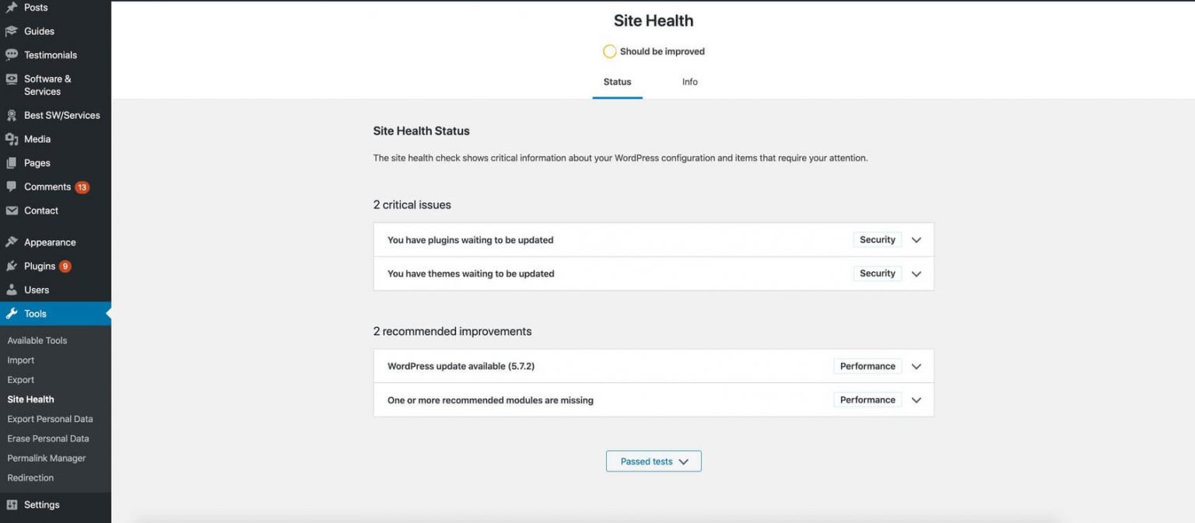Expand the plugins waiting to be updated issue

[x=916, y=239]
